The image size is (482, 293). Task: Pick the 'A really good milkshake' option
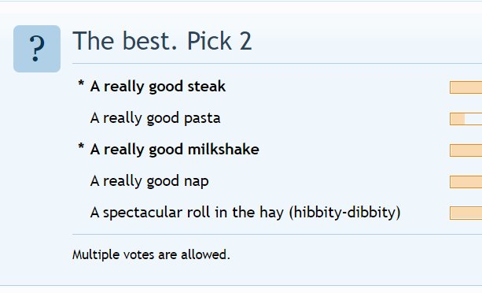[x=175, y=150]
